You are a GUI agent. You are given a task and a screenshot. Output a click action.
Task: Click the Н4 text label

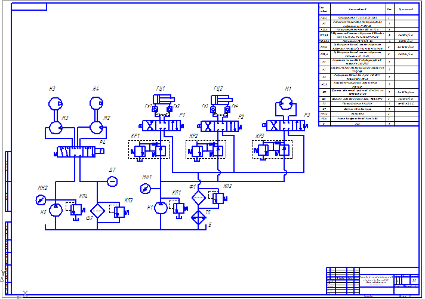(x=96, y=89)
